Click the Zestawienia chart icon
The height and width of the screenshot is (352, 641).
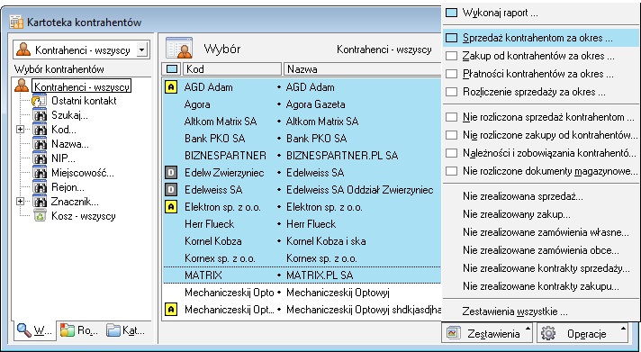[x=454, y=333]
